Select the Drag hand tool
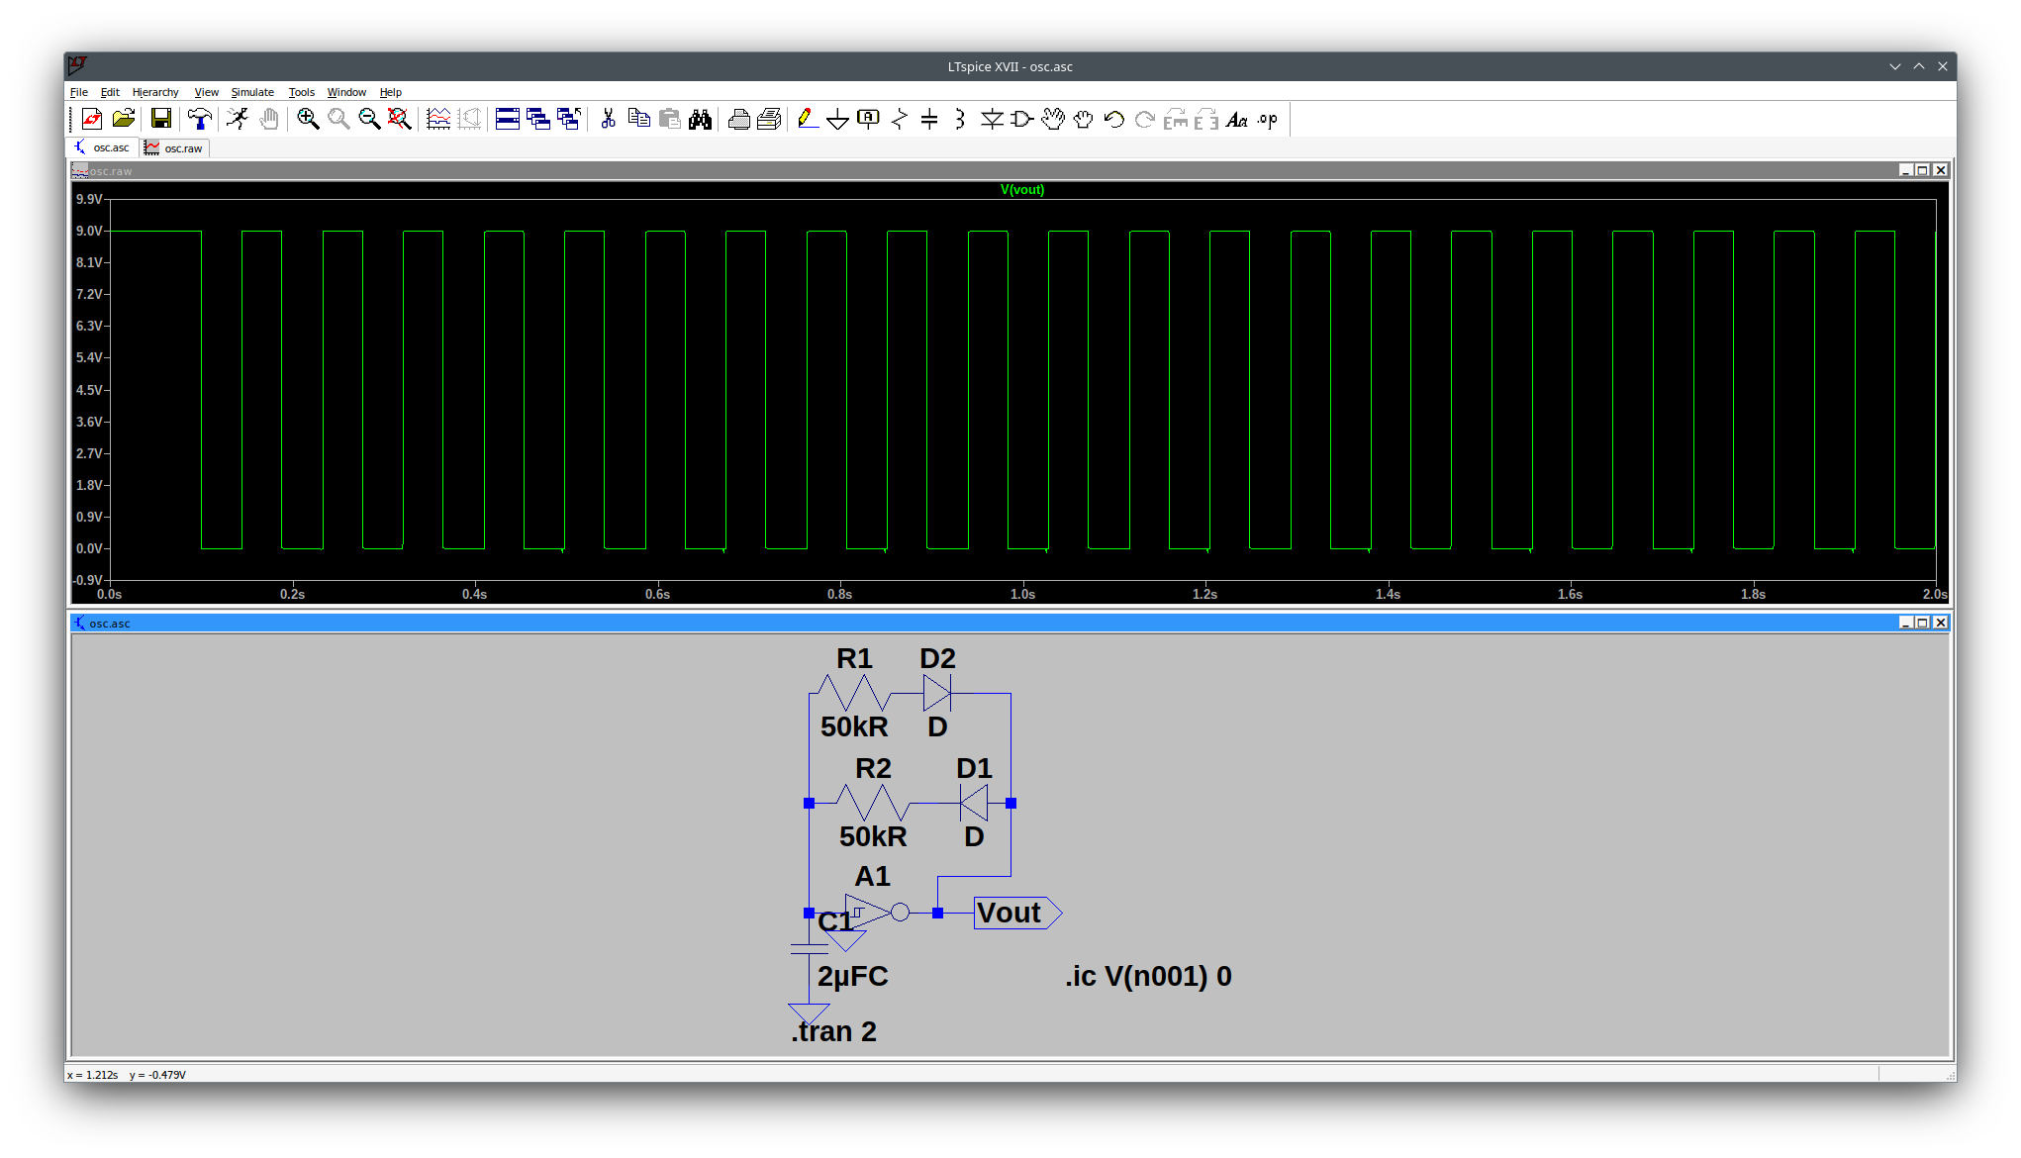Screen dimensions: 2021x1158 (1084, 120)
